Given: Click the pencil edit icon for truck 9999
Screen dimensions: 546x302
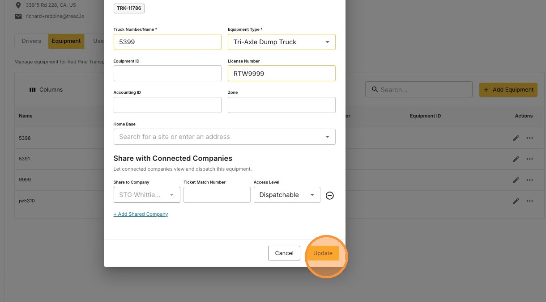Looking at the screenshot, I should point(516,180).
